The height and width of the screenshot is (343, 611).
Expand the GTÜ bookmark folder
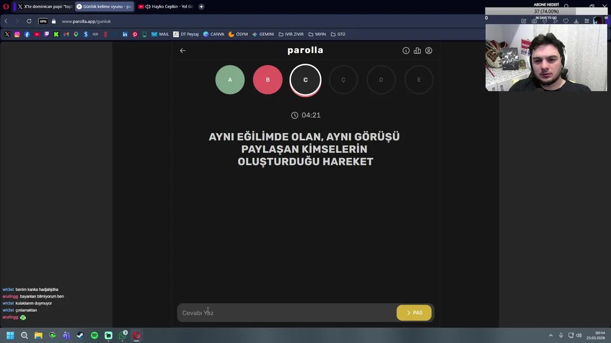(337, 34)
